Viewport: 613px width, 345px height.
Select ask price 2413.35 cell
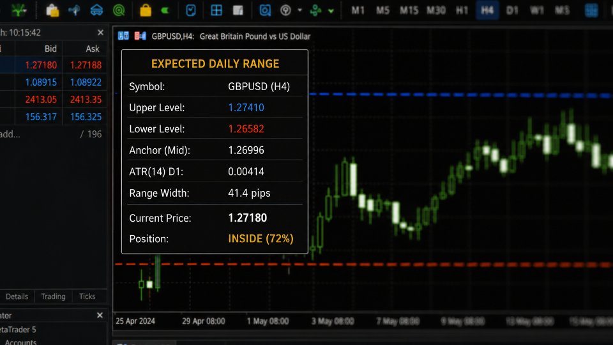click(x=86, y=100)
